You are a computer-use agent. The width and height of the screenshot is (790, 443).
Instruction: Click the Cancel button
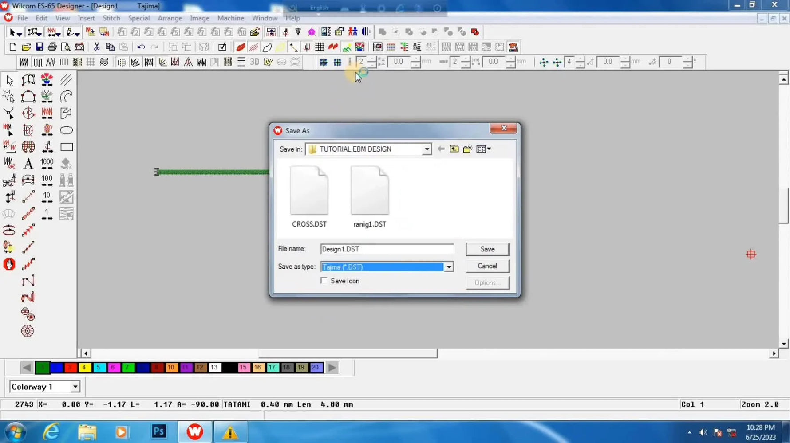coord(487,266)
